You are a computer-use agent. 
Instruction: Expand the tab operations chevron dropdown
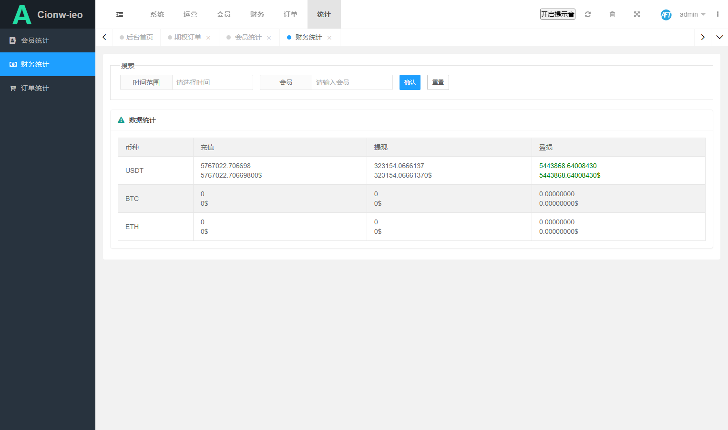tap(719, 37)
